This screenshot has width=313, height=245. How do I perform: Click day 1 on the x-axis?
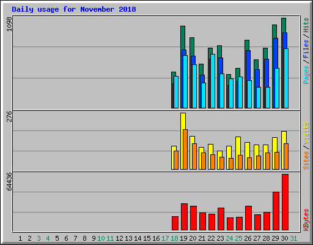point(20,238)
